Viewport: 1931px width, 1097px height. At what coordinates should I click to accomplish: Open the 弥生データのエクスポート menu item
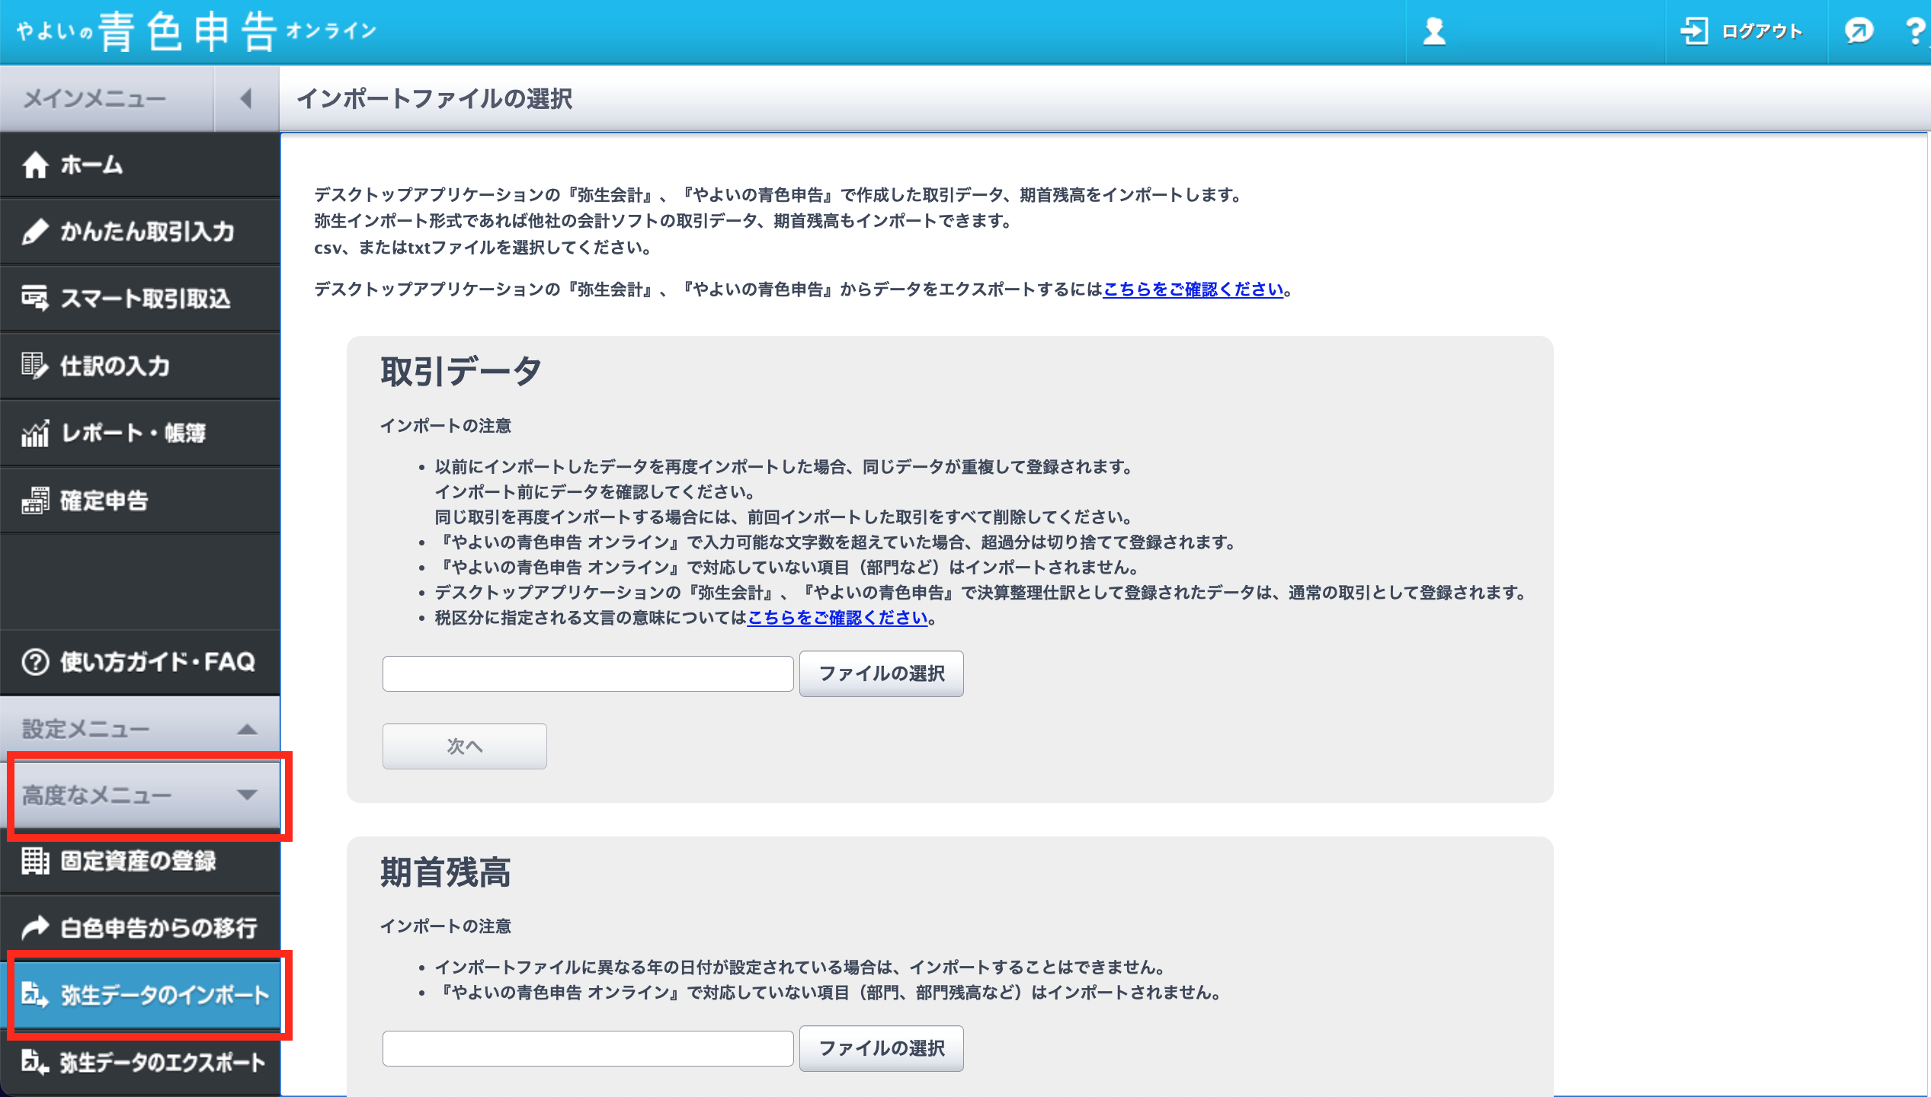point(140,1062)
